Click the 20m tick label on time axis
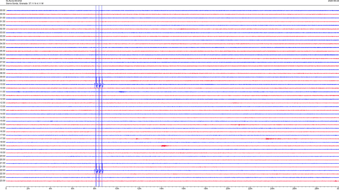Viewport: 339px width, 190px height. pos(228,189)
